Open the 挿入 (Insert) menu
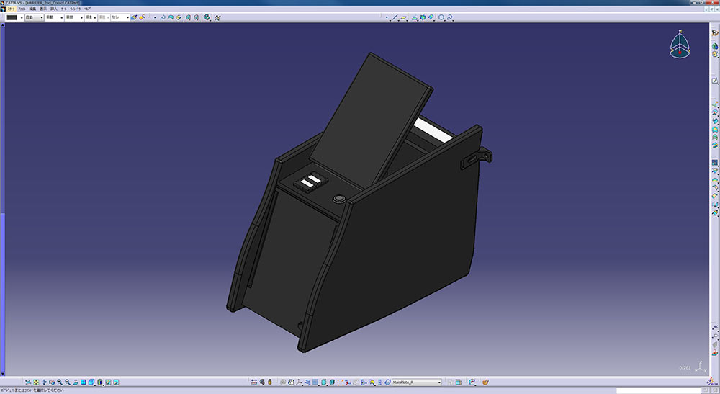The image size is (720, 394). click(x=54, y=9)
